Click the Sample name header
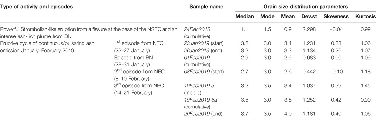 tap(206, 7)
